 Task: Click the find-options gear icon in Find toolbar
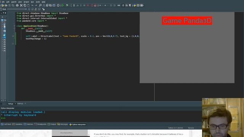tap(43, 9)
